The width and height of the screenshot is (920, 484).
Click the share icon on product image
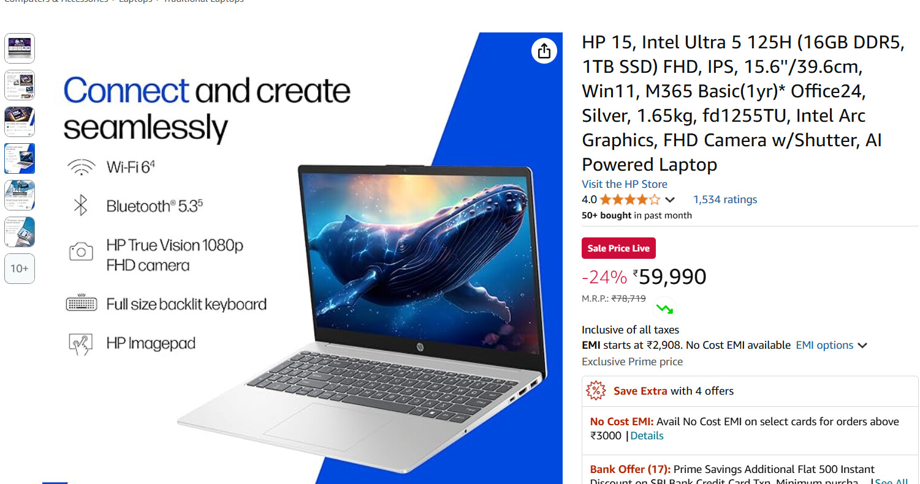(x=544, y=51)
